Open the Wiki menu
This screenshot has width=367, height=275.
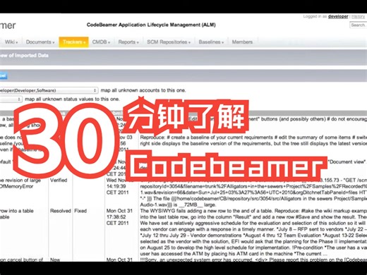(11, 42)
